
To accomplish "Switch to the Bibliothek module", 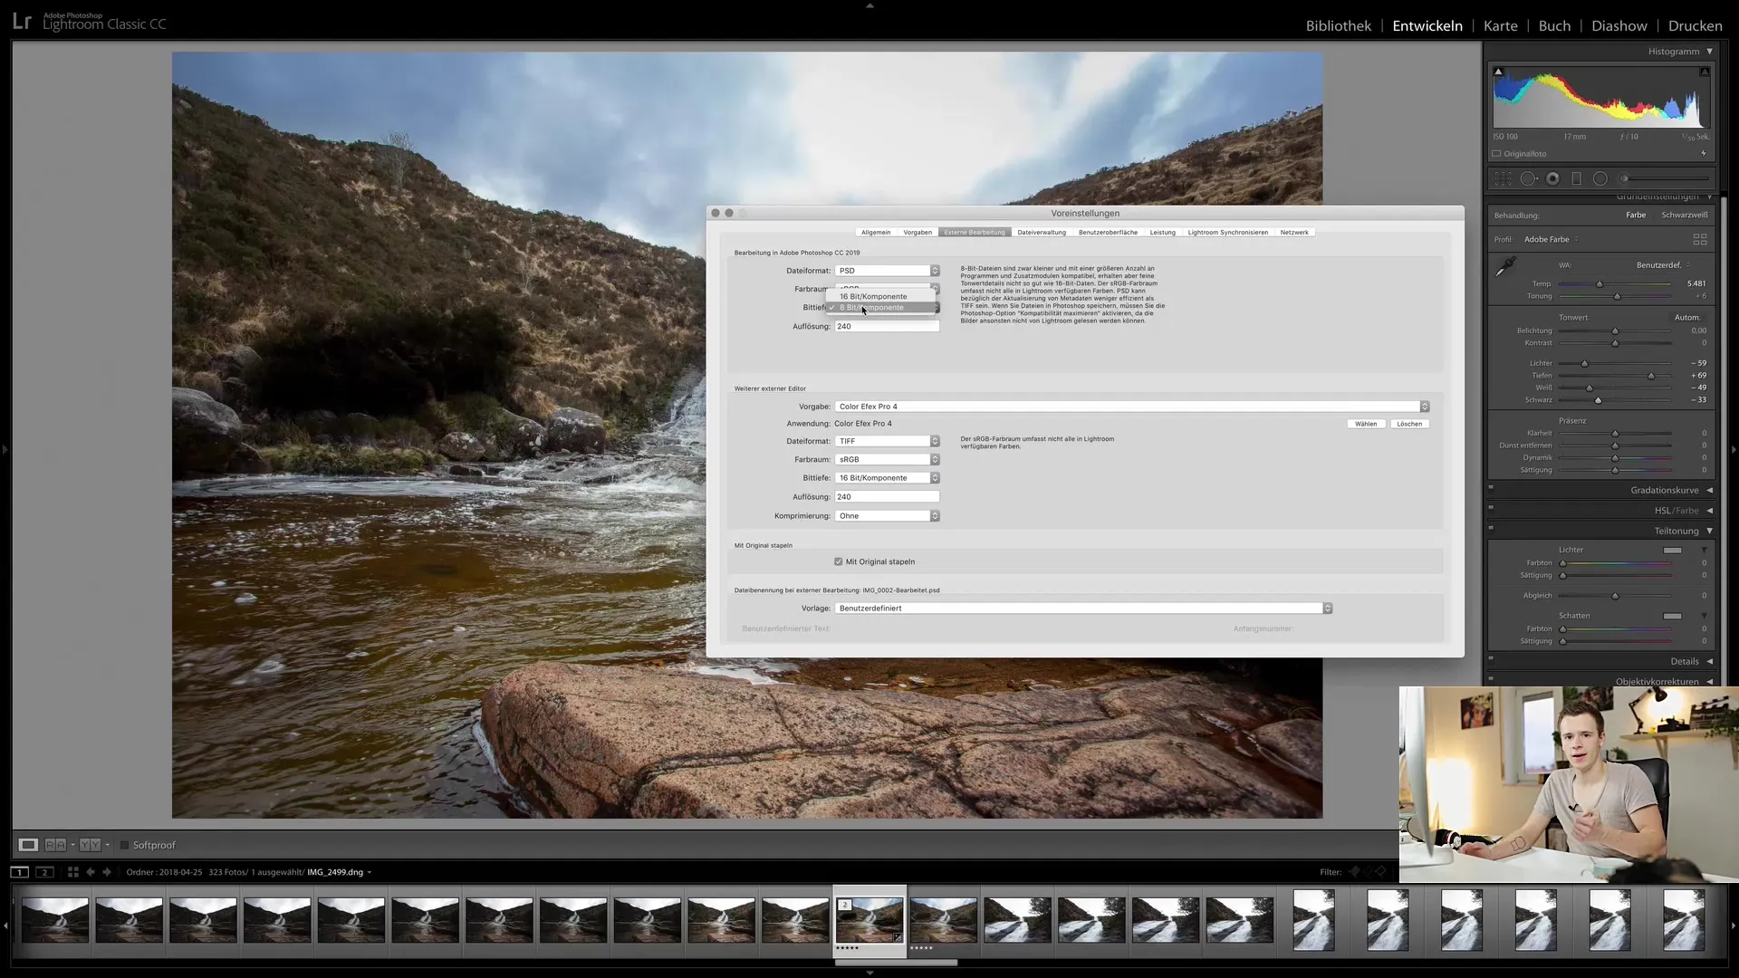I will click(x=1338, y=26).
